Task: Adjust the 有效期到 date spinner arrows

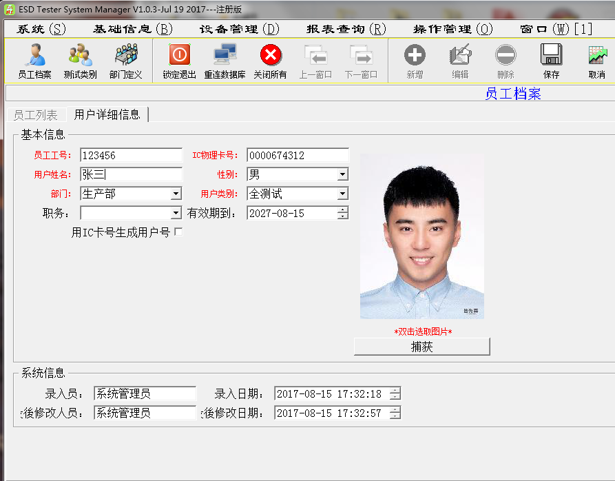Action: point(342,214)
